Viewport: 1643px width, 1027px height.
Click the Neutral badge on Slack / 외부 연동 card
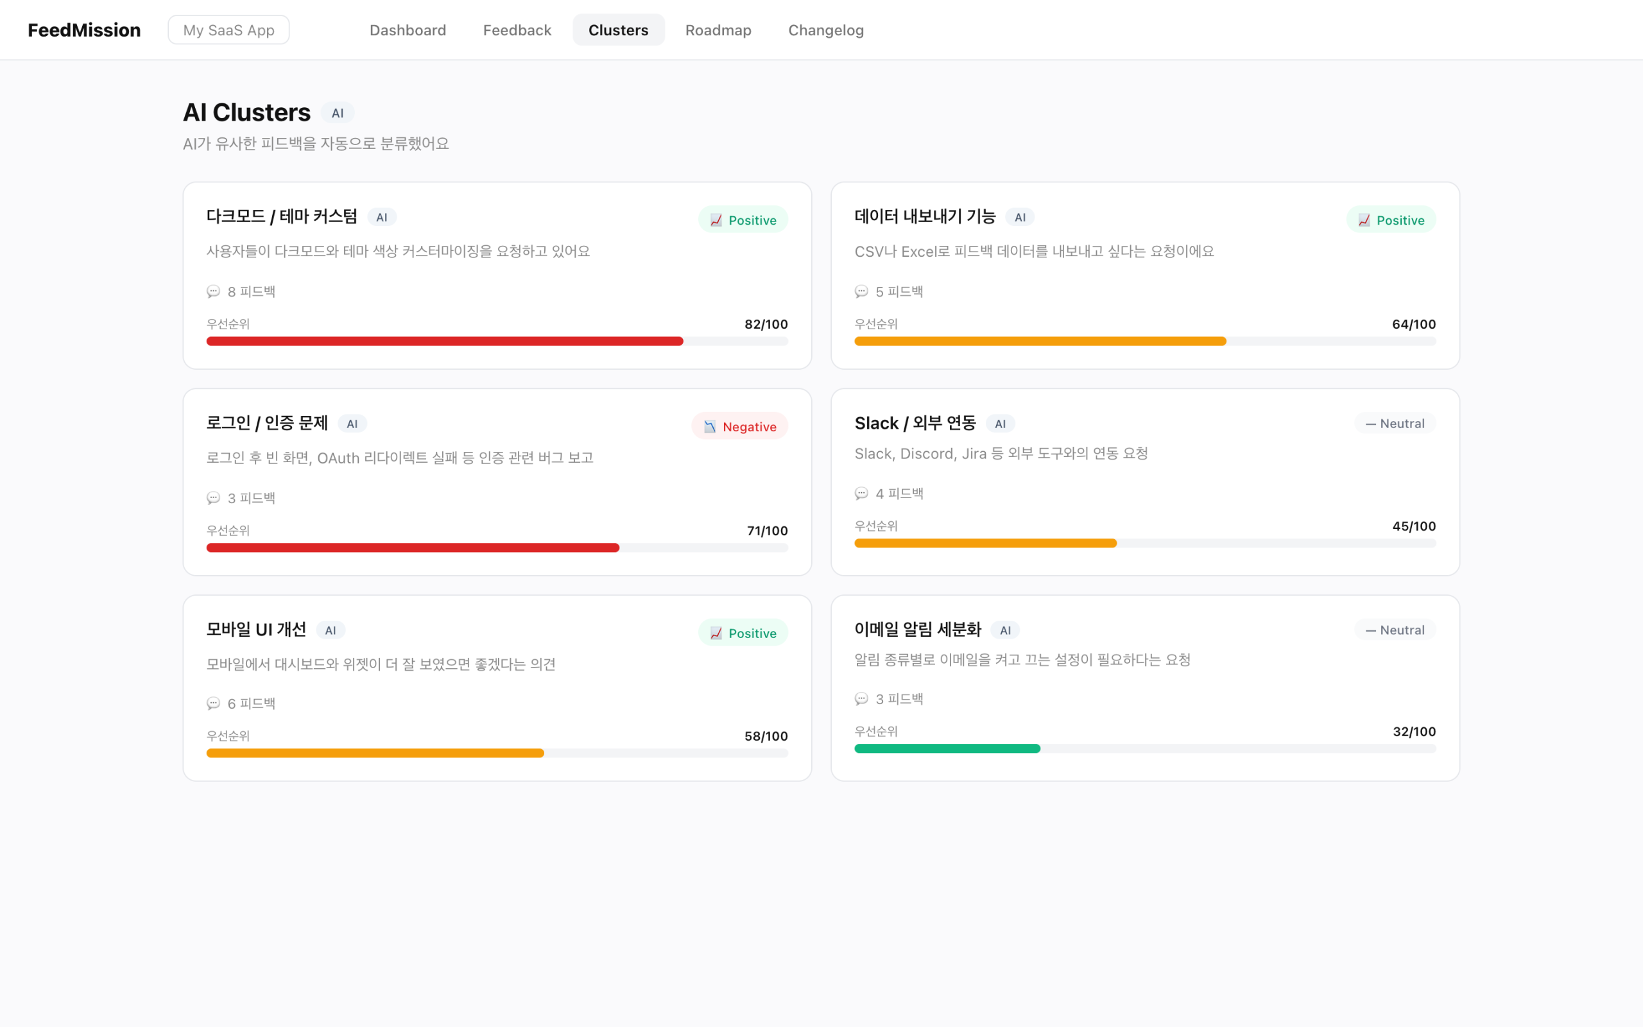coord(1395,422)
